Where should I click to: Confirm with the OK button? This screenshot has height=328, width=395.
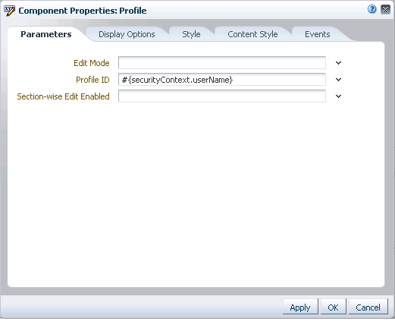click(333, 307)
